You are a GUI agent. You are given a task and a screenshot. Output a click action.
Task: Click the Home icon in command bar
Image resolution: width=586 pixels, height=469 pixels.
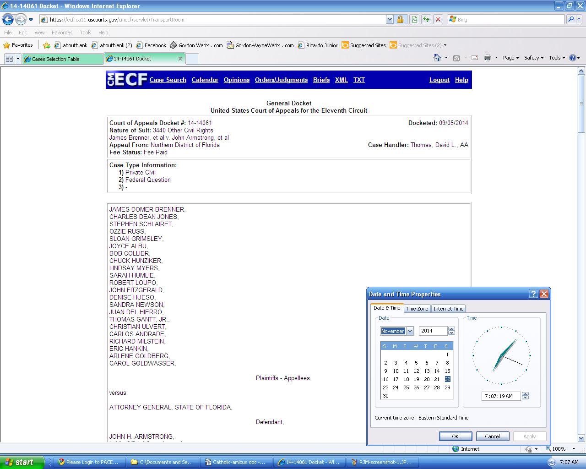[437, 58]
